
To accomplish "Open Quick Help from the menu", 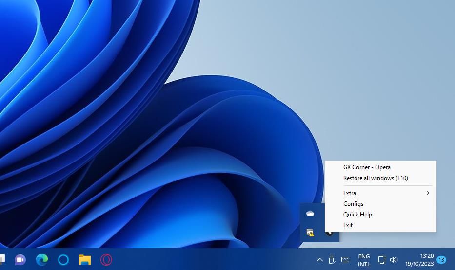I will coord(357,215).
